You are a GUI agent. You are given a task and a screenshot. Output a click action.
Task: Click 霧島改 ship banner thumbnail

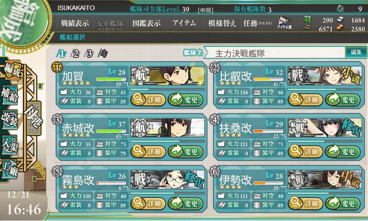pyautogui.click(x=167, y=180)
